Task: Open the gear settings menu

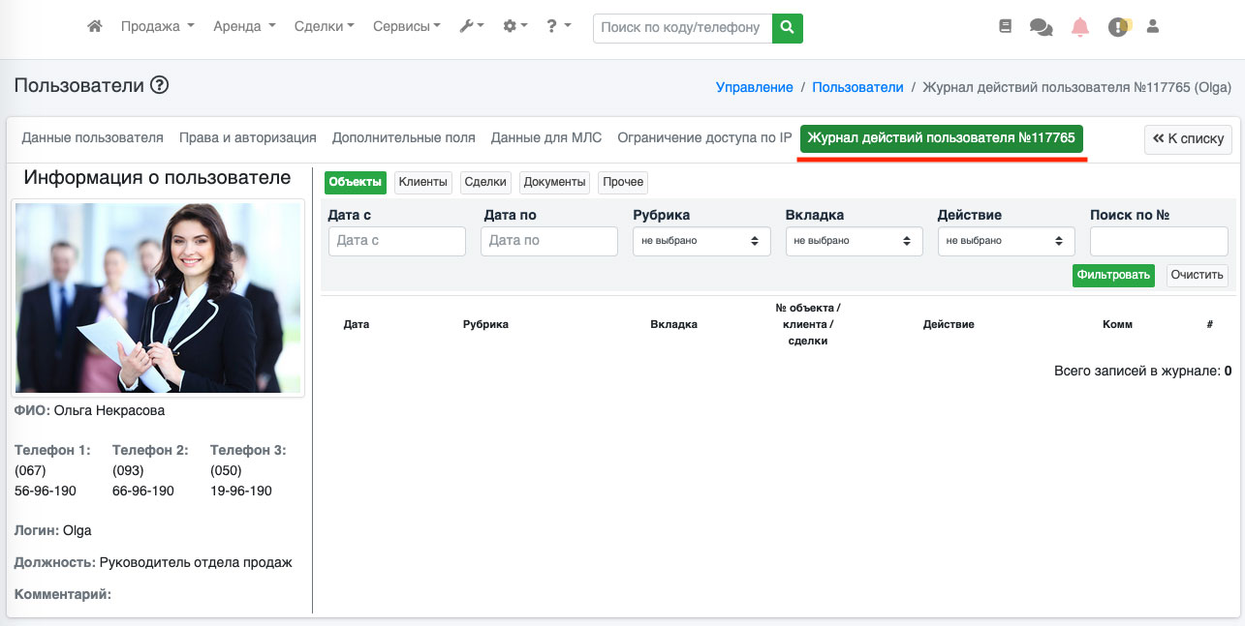Action: [515, 27]
